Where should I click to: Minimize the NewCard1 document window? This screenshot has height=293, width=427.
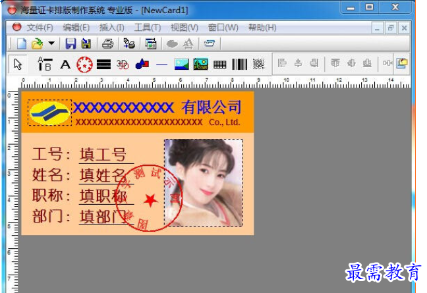coord(378,28)
